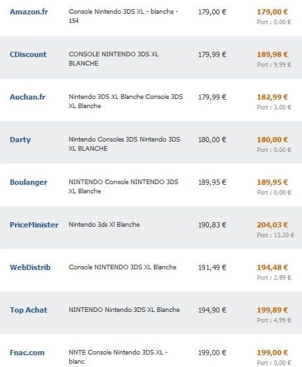Select 'Nintendo 3ds Xl Blanche' product description

pyautogui.click(x=104, y=224)
